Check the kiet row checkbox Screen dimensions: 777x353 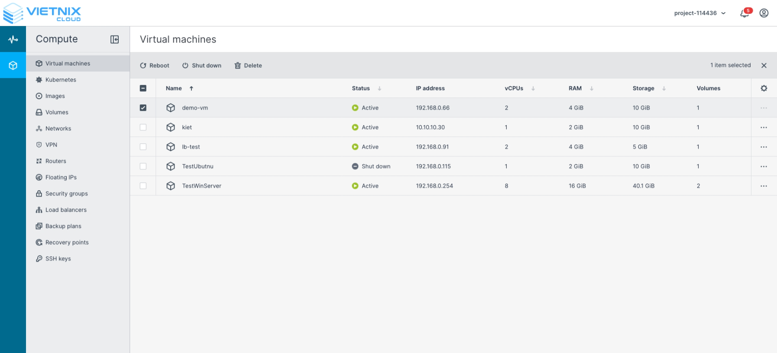point(143,127)
